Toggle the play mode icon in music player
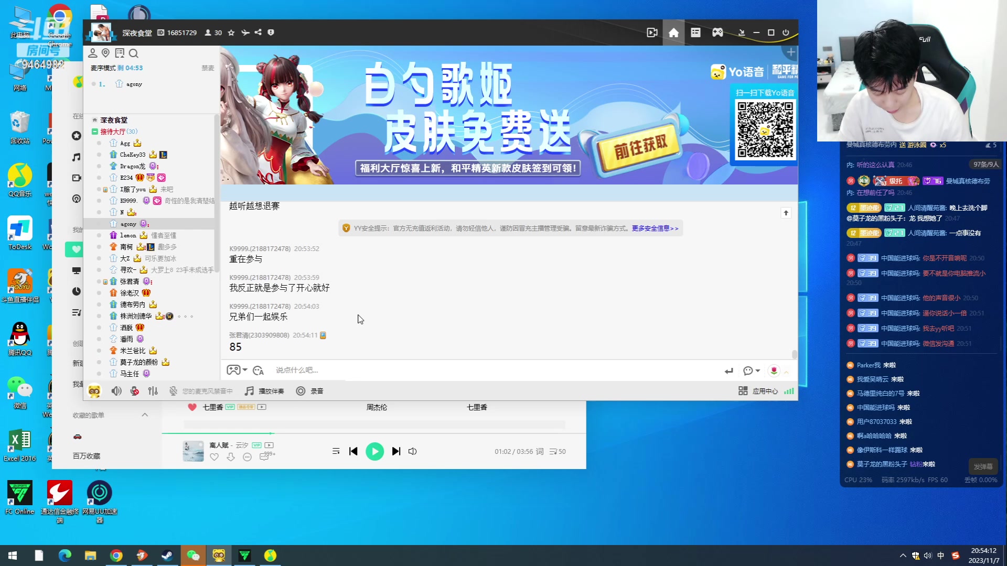 (x=336, y=451)
